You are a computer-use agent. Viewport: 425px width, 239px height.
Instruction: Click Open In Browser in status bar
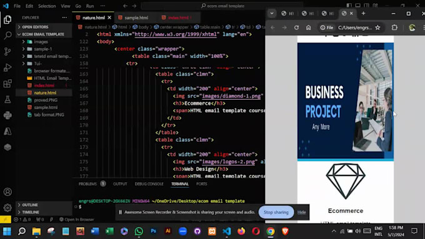(x=77, y=220)
